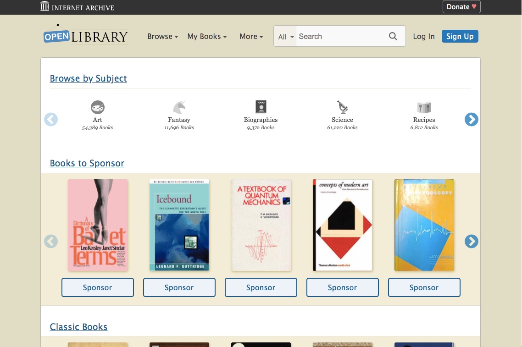
Task: Click the Donate button
Action: 461,6
